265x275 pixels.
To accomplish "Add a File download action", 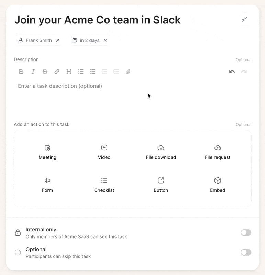I will [161, 152].
